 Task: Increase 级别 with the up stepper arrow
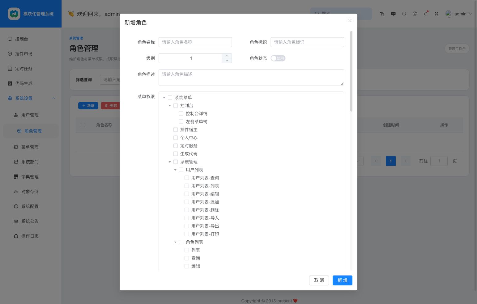click(x=227, y=56)
